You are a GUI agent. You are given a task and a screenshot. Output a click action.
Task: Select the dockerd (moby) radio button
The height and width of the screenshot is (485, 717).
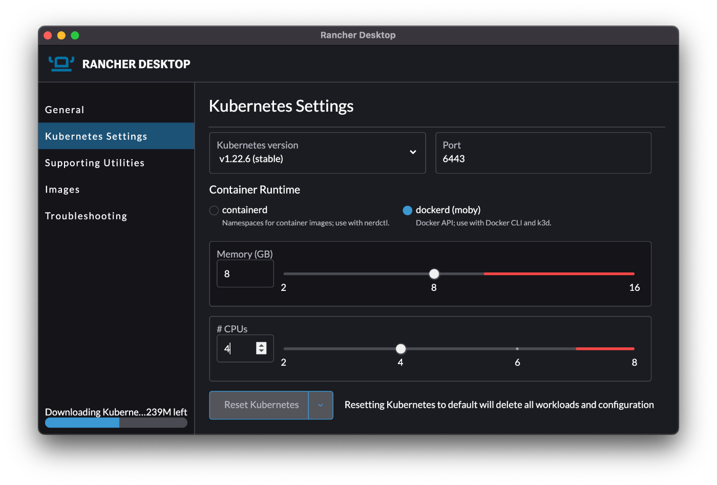click(x=408, y=210)
